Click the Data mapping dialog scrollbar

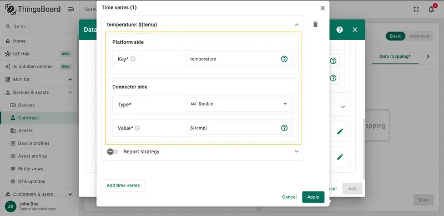click(x=364, y=149)
